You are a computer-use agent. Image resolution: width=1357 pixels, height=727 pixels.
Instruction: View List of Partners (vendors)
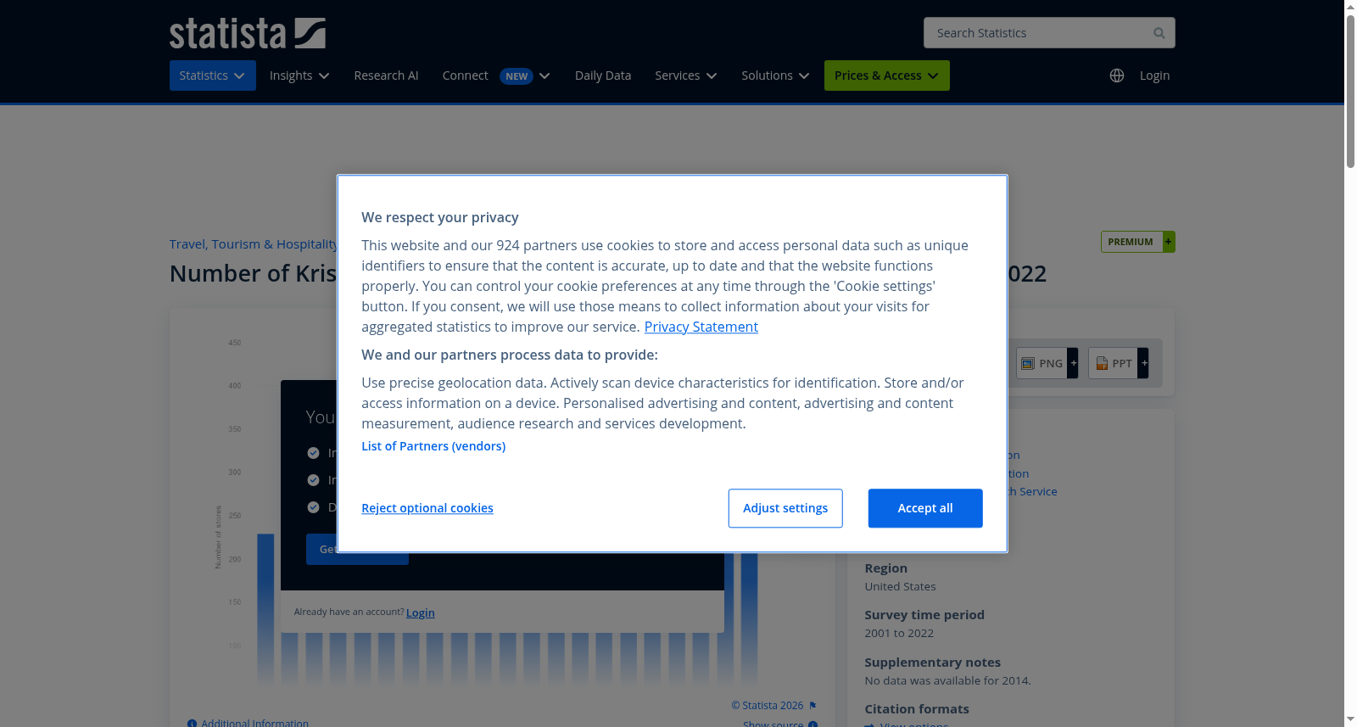coord(433,446)
